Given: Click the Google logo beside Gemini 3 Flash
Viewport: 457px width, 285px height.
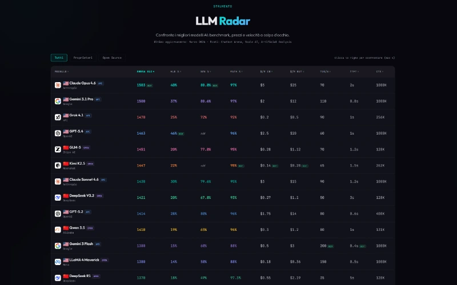Looking at the screenshot, I should 58,246.
